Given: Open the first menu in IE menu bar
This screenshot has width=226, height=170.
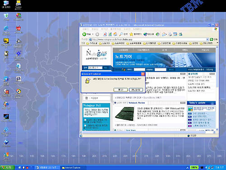Looking at the screenshot, I should 86,29.
